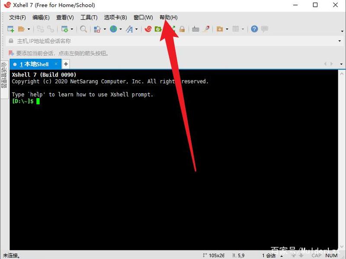The height and width of the screenshot is (259, 346).
Task: Expand the Open Session dropdown arrow
Action: (x=29, y=29)
